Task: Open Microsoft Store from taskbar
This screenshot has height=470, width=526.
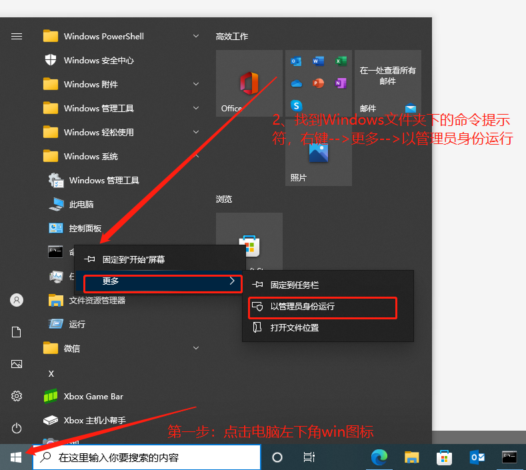Action: coord(444,457)
